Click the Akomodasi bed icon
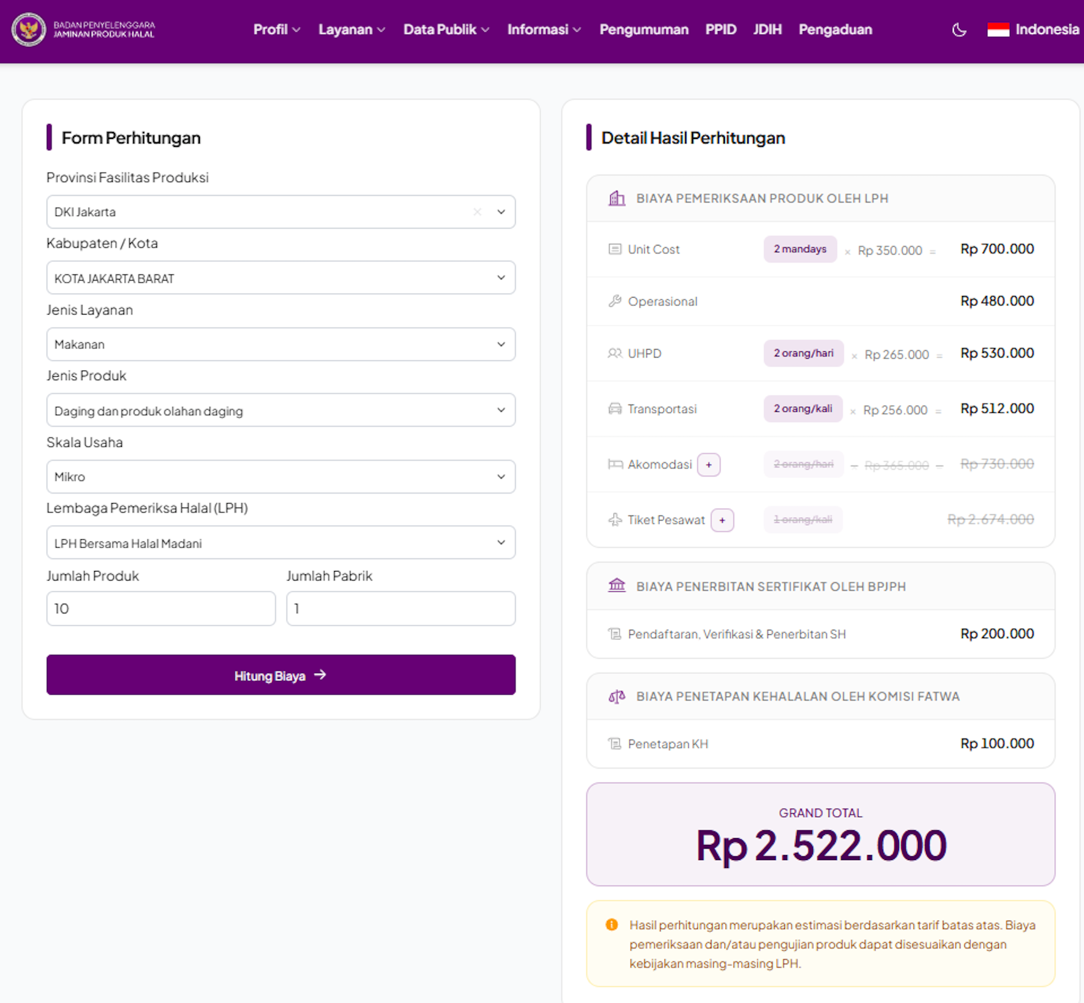The height and width of the screenshot is (1003, 1084). 615,464
